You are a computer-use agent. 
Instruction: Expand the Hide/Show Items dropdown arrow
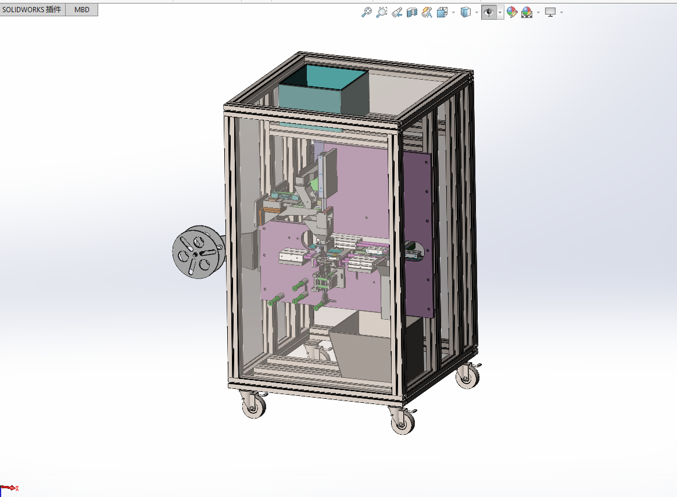(x=500, y=13)
